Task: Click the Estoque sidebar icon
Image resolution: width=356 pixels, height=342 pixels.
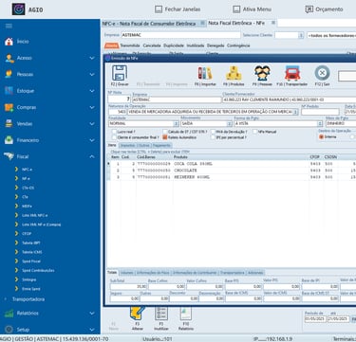Action: click(x=9, y=91)
